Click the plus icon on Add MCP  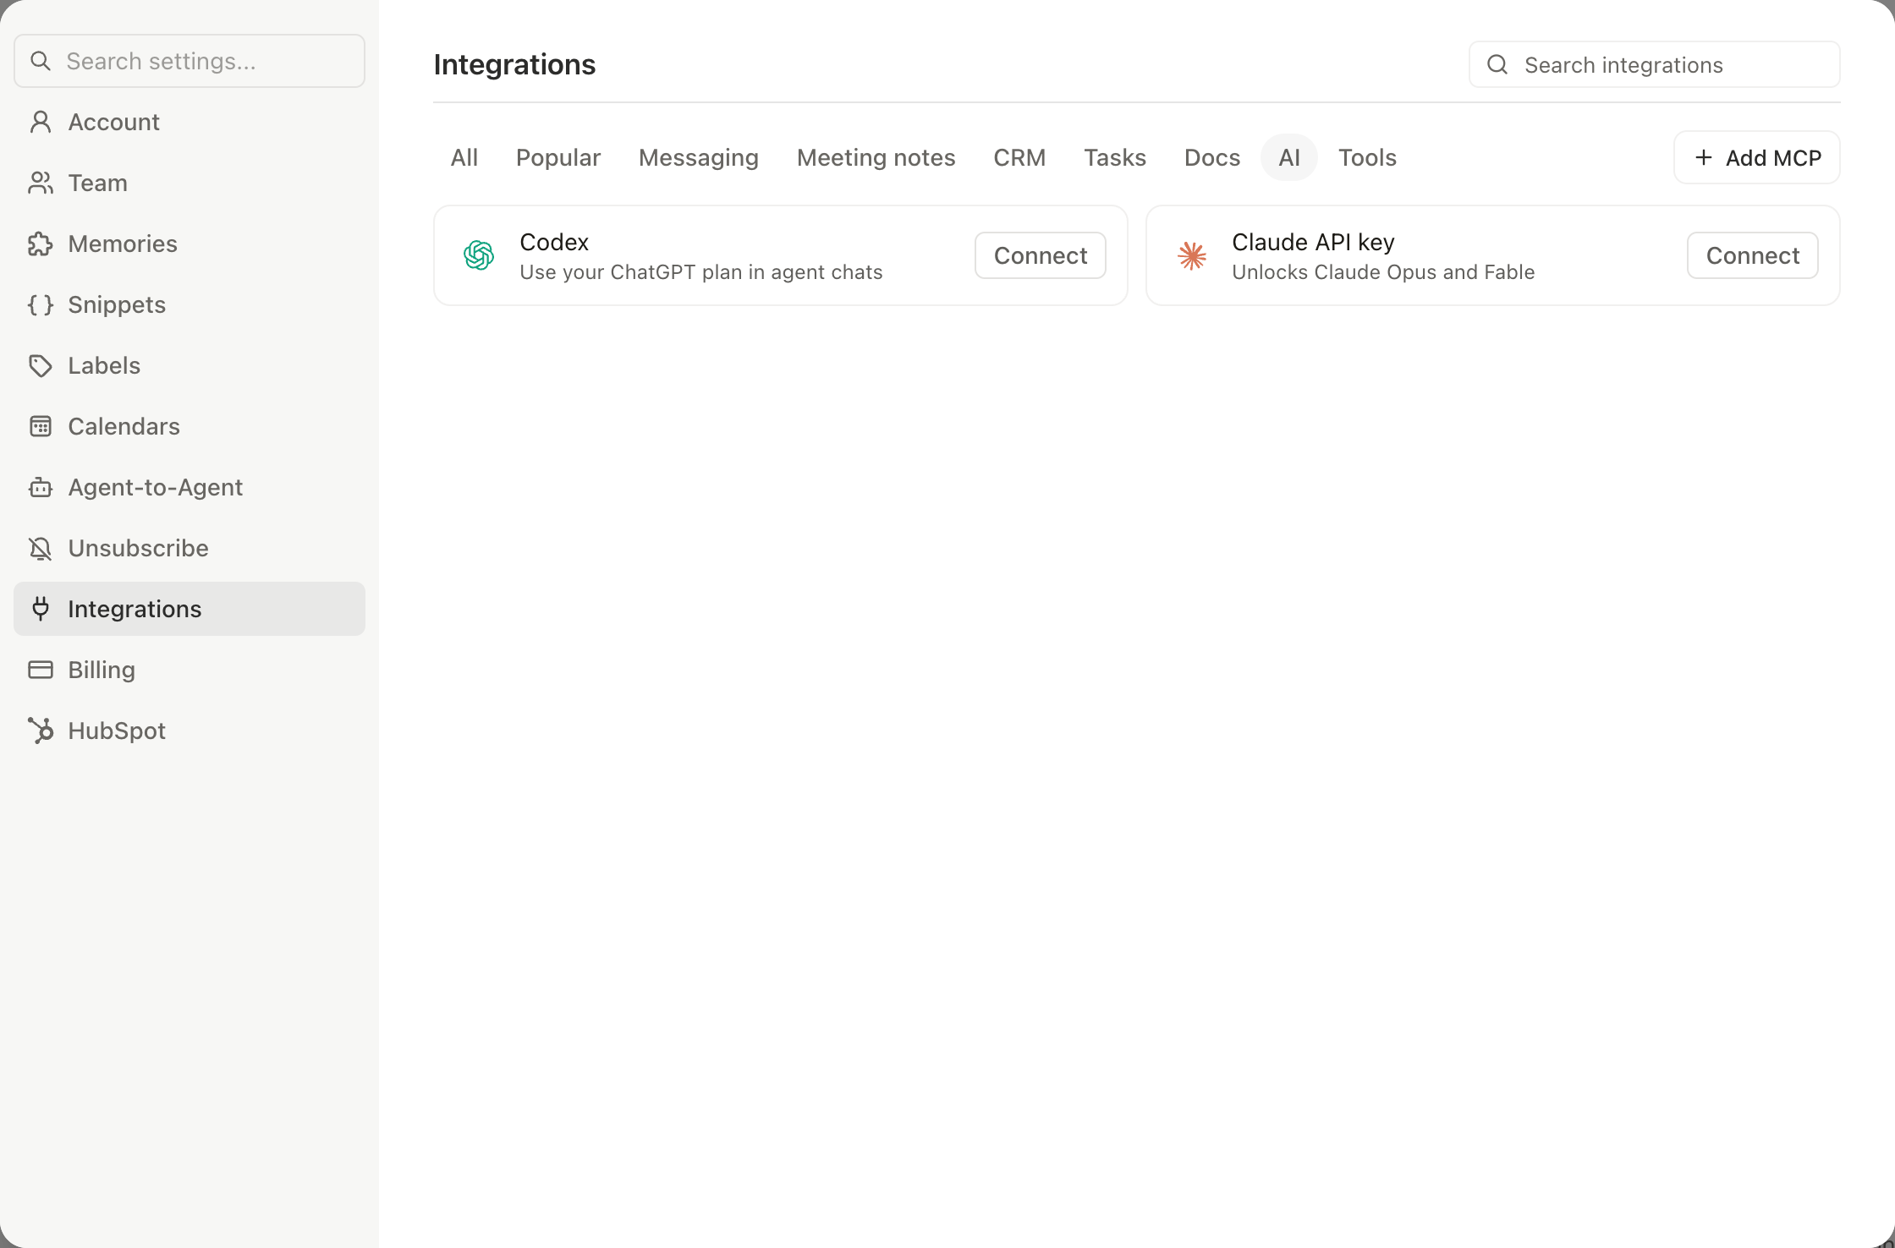pos(1704,157)
